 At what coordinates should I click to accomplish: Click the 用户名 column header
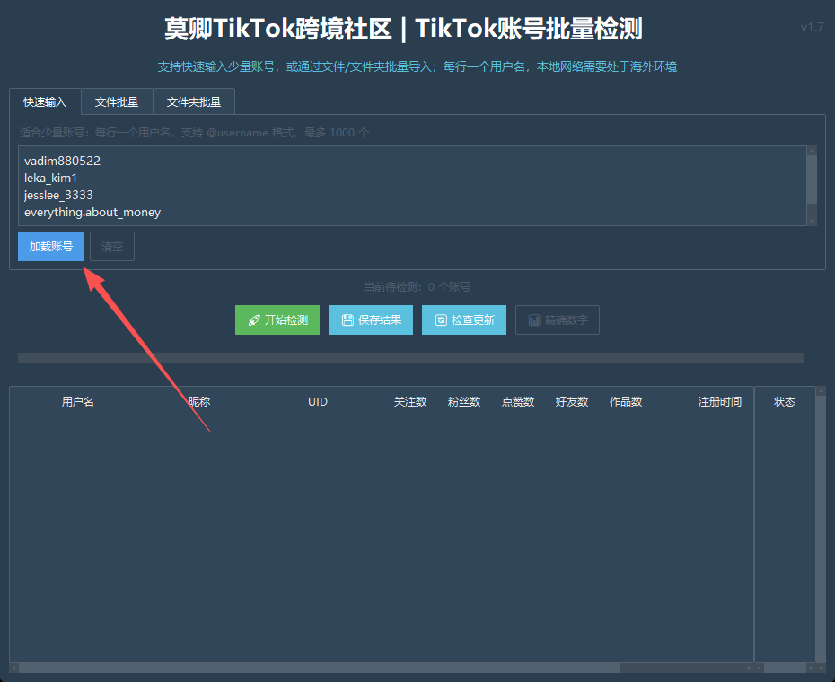coord(78,401)
